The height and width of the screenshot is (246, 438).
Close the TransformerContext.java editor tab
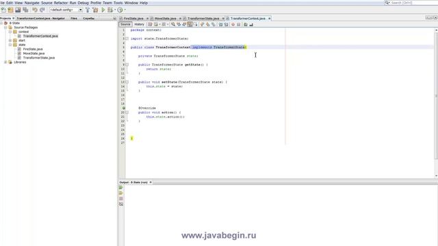click(x=269, y=18)
